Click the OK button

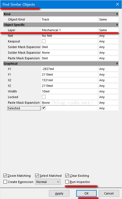[x=87, y=193]
